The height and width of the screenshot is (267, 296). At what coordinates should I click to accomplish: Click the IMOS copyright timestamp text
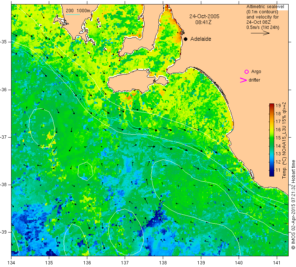pos(293,204)
